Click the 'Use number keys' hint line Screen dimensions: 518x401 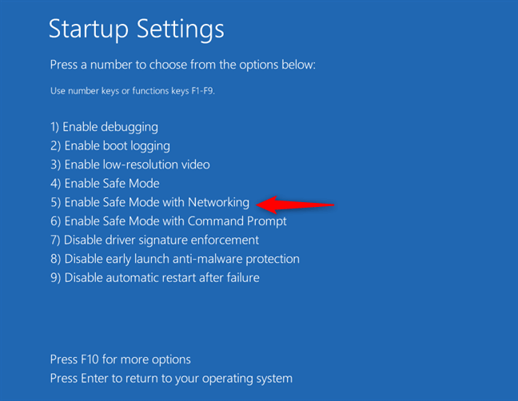click(x=132, y=91)
